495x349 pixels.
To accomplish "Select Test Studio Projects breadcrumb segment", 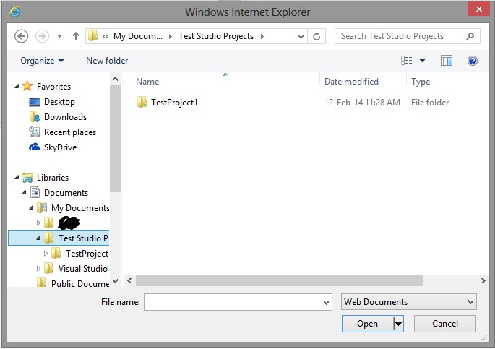I will coord(216,36).
